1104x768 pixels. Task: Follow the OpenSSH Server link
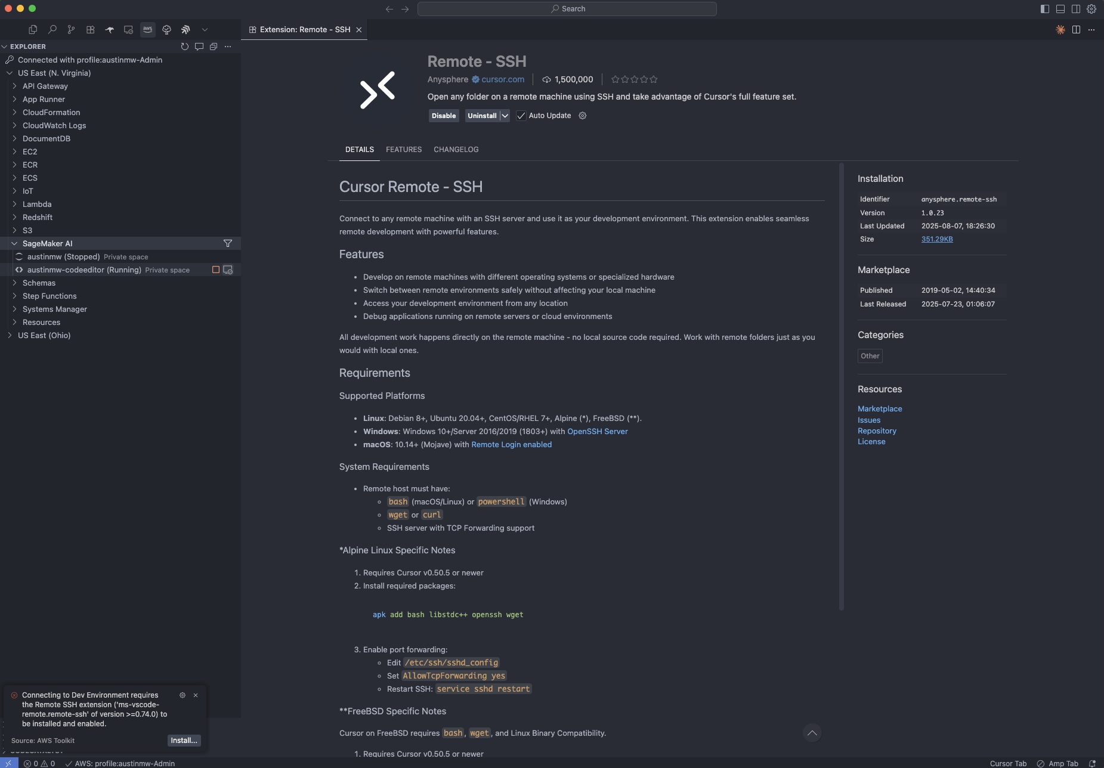[x=598, y=432]
